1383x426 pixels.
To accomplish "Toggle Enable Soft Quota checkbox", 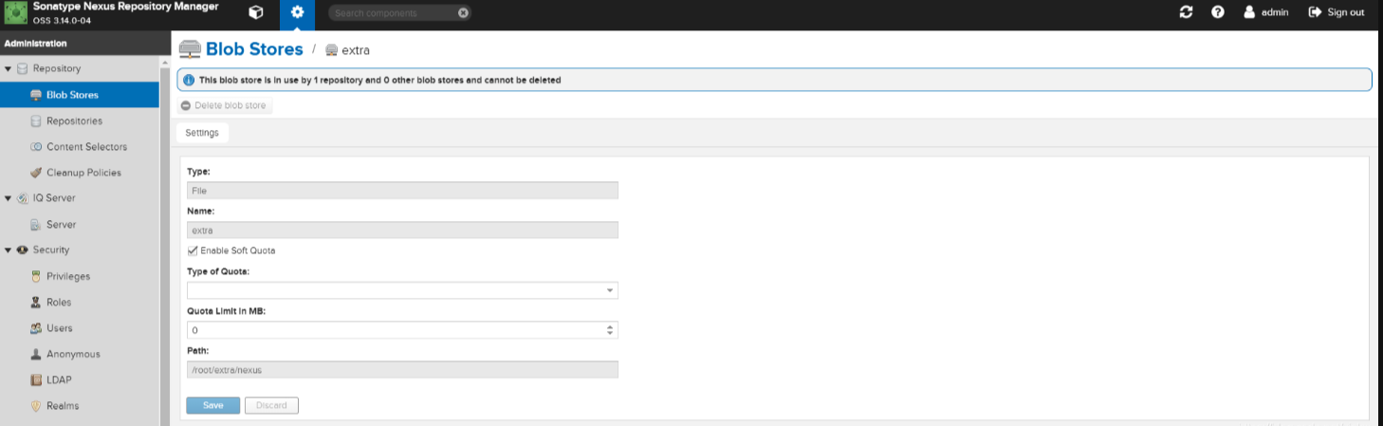I will click(x=193, y=250).
